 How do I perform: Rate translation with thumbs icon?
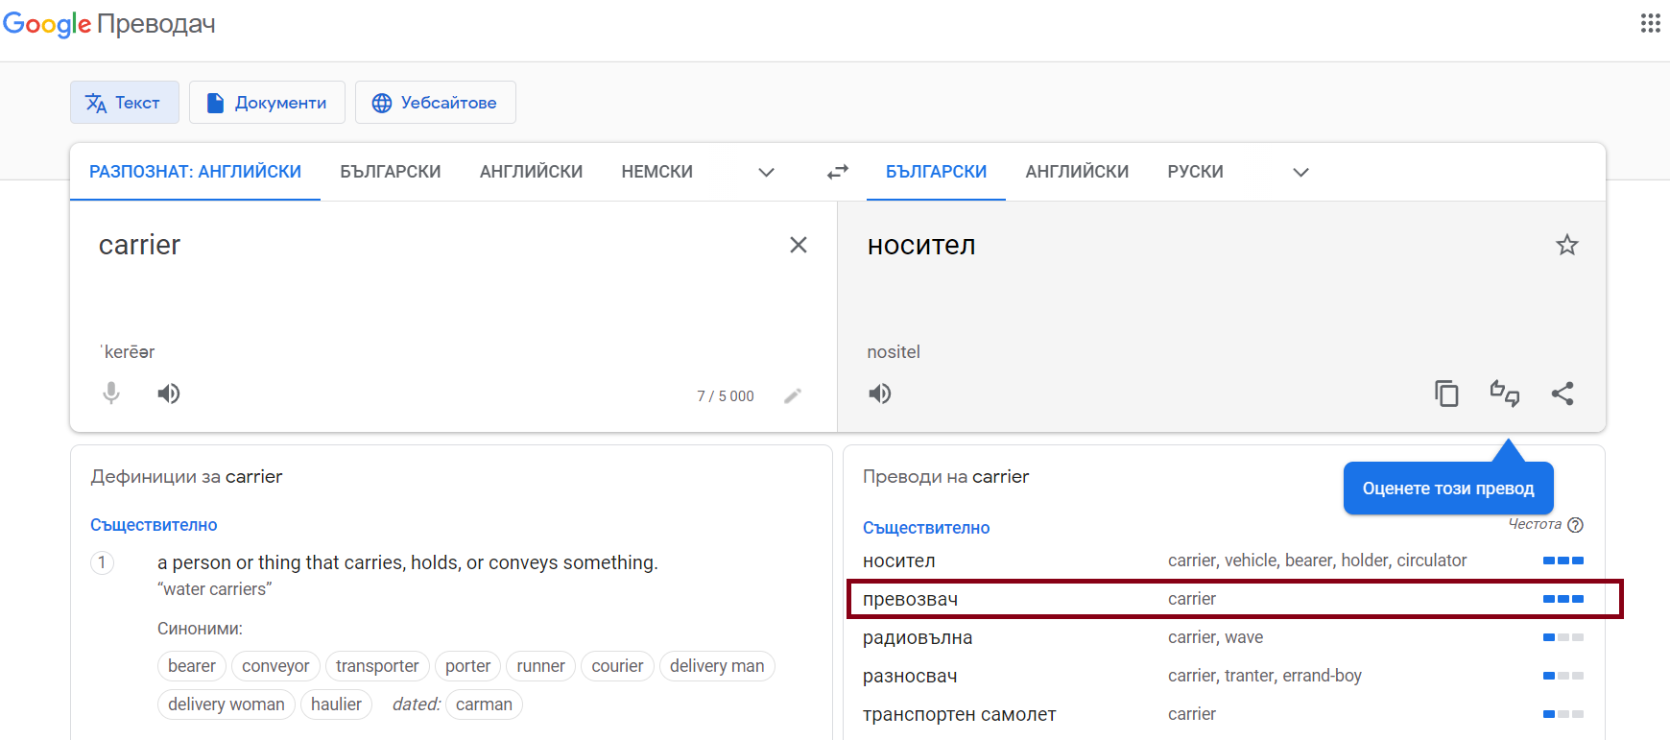point(1505,394)
